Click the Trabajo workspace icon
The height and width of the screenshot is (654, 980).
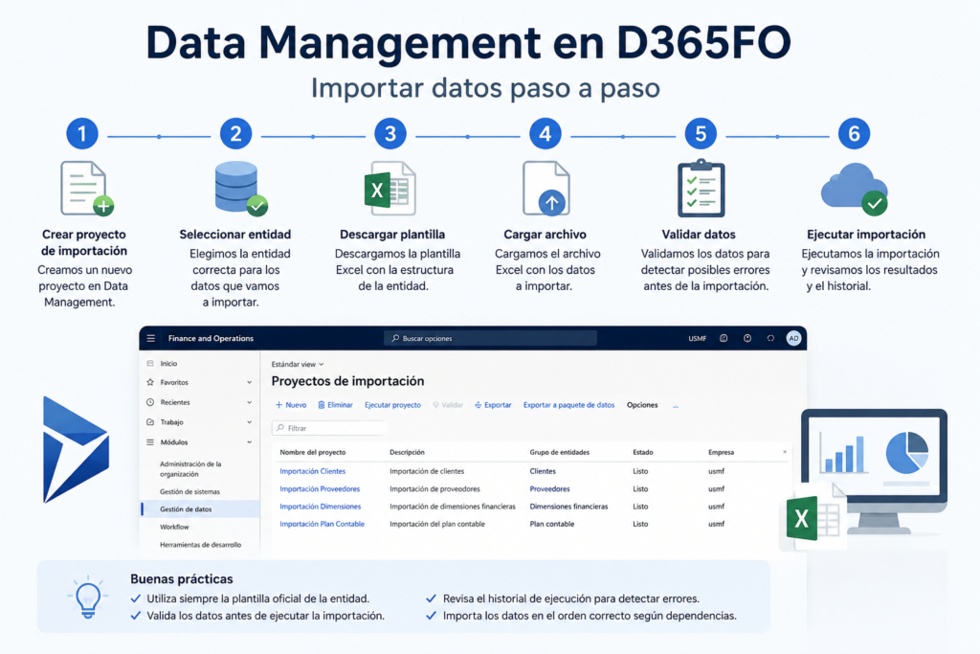[x=150, y=422]
